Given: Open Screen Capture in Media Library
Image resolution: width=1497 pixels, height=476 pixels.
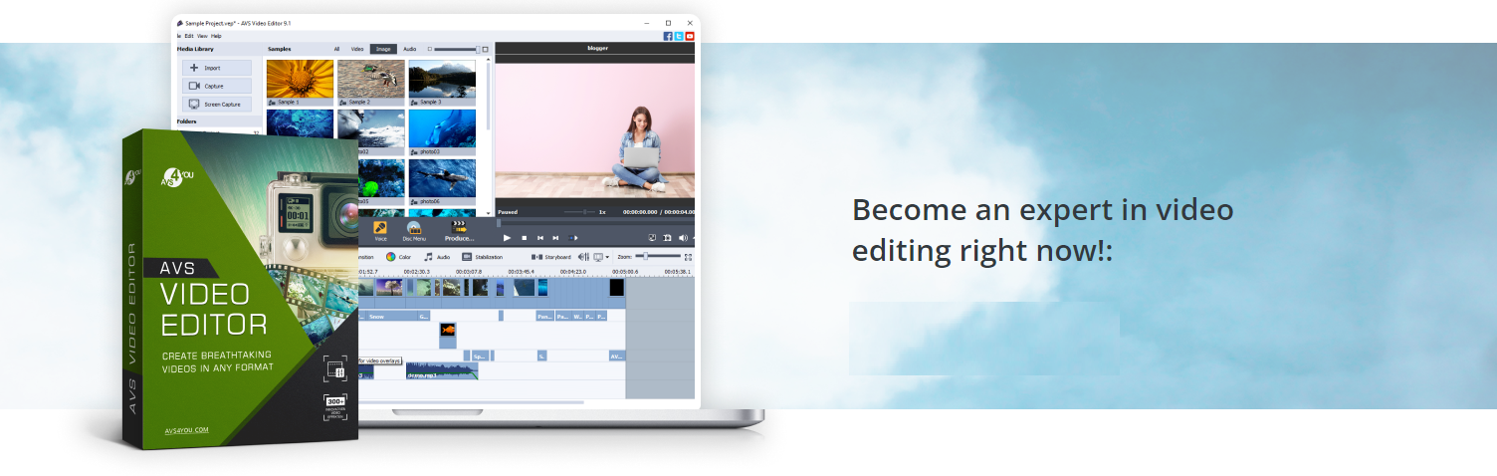Looking at the screenshot, I should pos(216,104).
